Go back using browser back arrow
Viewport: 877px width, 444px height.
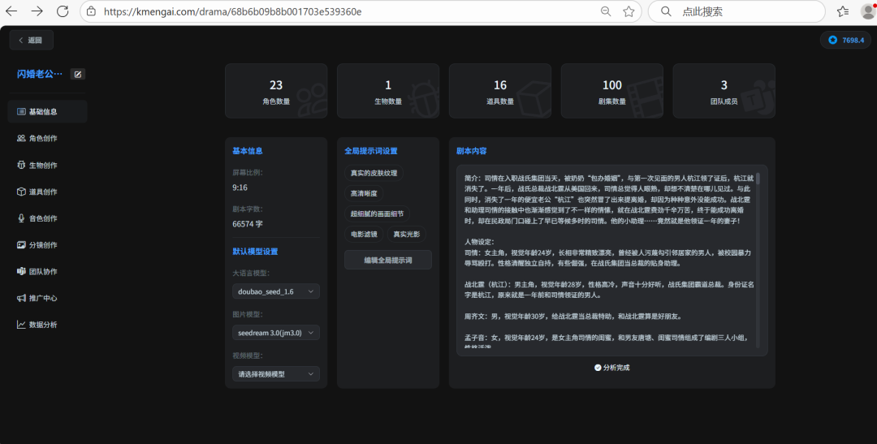(x=11, y=11)
